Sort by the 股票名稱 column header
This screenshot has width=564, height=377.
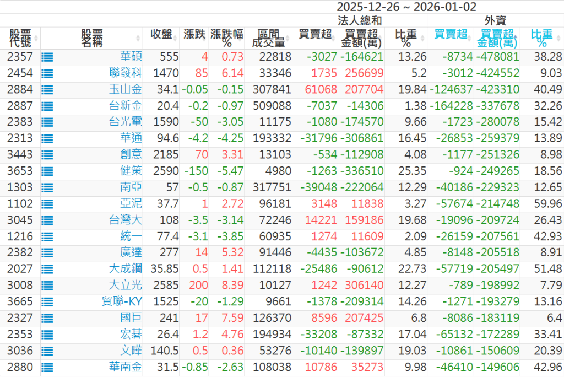click(x=91, y=38)
